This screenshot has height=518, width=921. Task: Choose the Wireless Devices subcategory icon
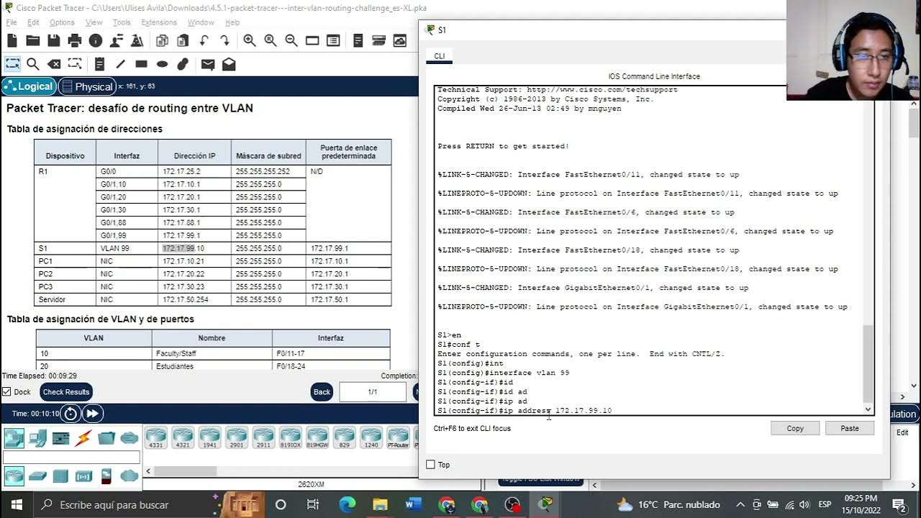83,476
